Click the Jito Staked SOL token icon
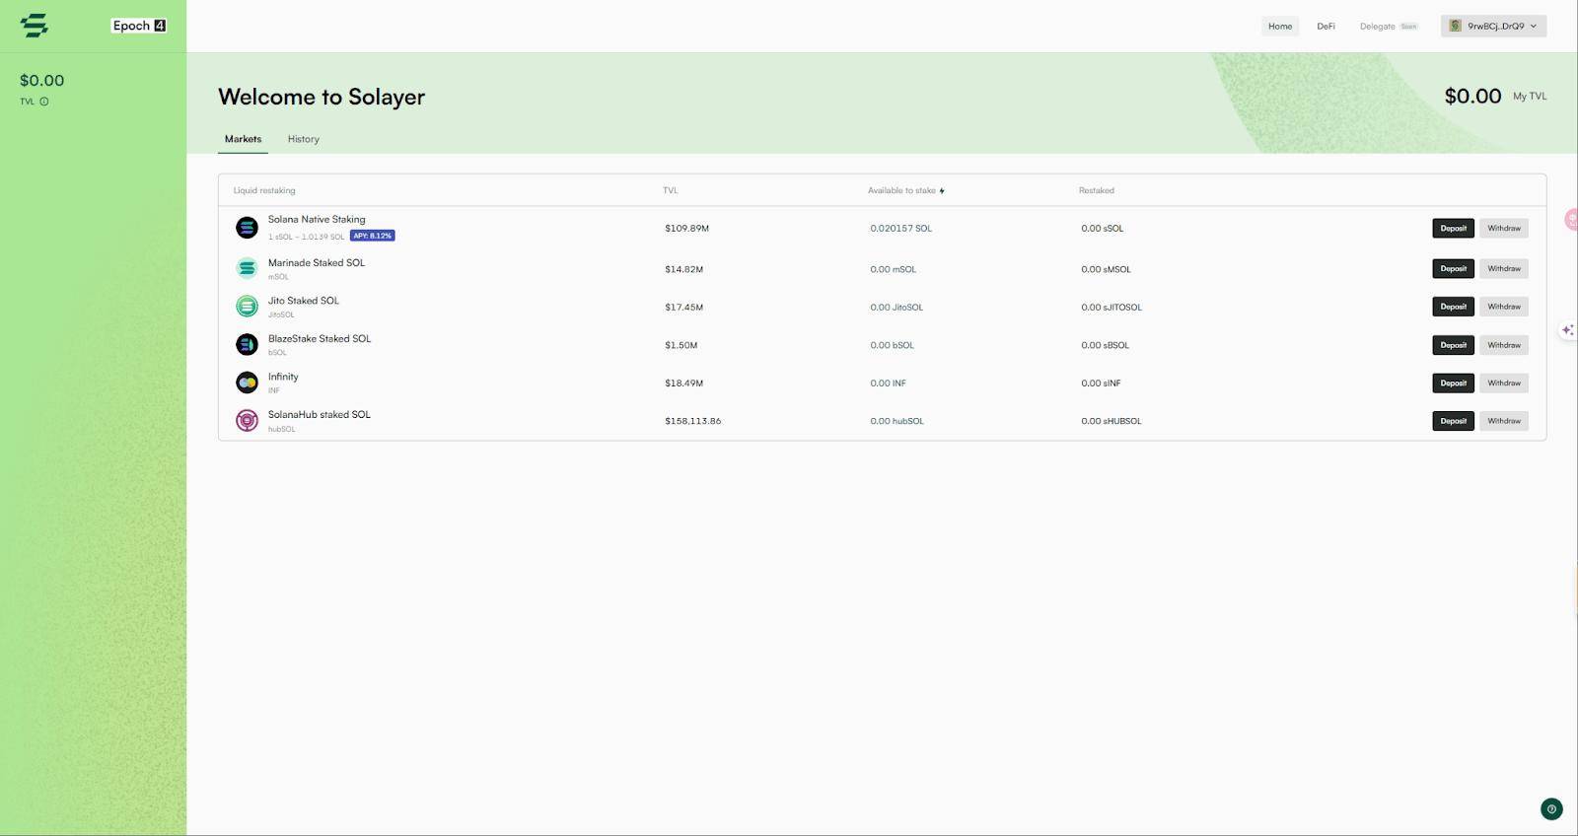The image size is (1578, 836). [x=247, y=307]
